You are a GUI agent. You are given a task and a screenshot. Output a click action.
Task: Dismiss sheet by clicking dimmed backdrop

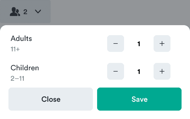(119, 12)
